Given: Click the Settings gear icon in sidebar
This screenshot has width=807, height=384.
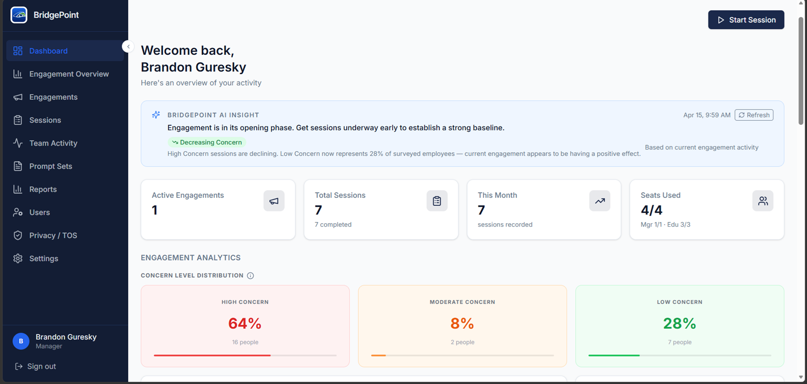Looking at the screenshot, I should 18,259.
